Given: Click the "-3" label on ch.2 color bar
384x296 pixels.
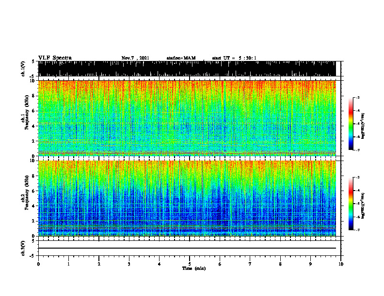Looking at the screenshot, I should [x=357, y=178].
